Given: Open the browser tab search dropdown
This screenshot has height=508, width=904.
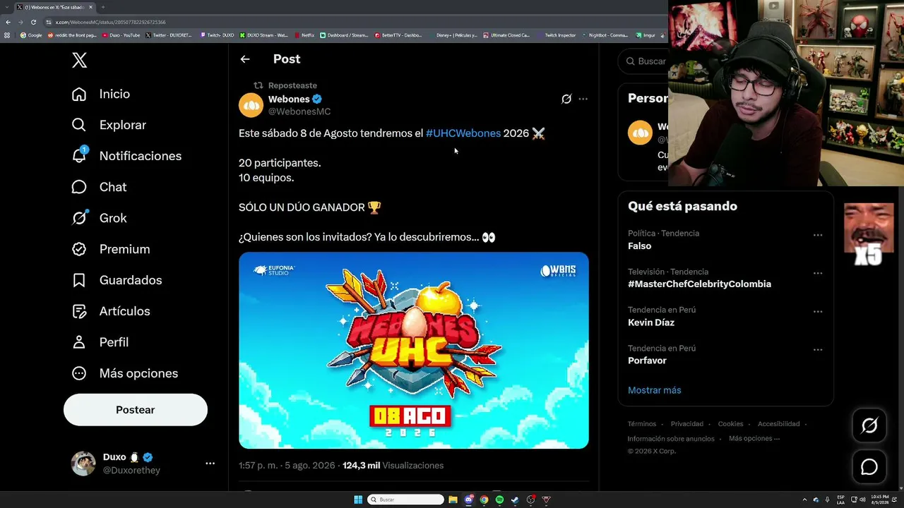Looking at the screenshot, I should (x=6, y=7).
